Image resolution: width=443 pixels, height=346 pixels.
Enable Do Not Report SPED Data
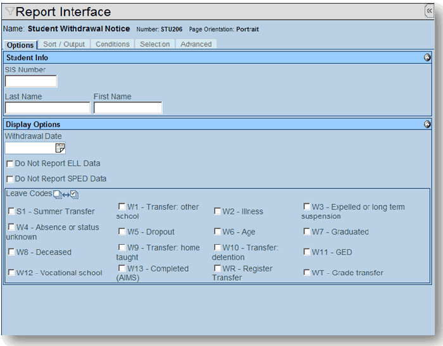point(10,179)
